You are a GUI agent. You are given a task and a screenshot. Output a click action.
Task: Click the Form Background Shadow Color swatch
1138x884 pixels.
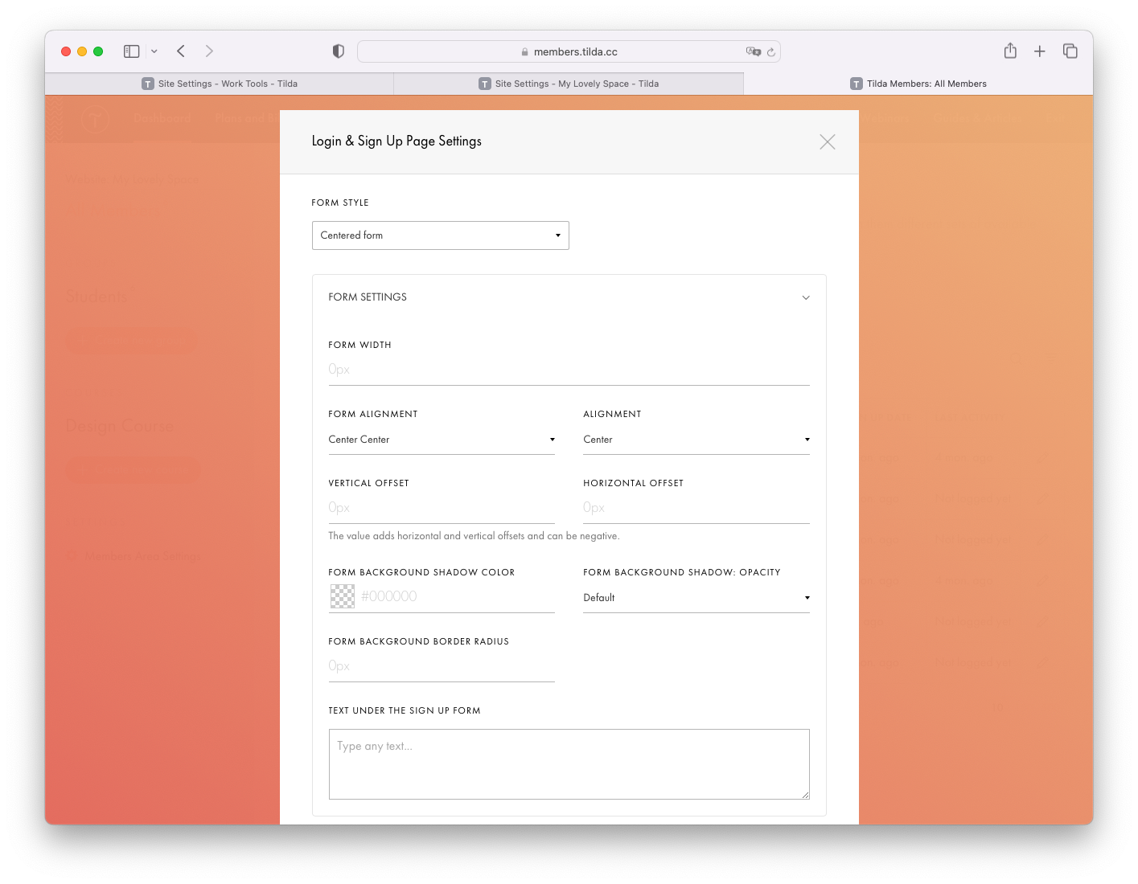[343, 595]
